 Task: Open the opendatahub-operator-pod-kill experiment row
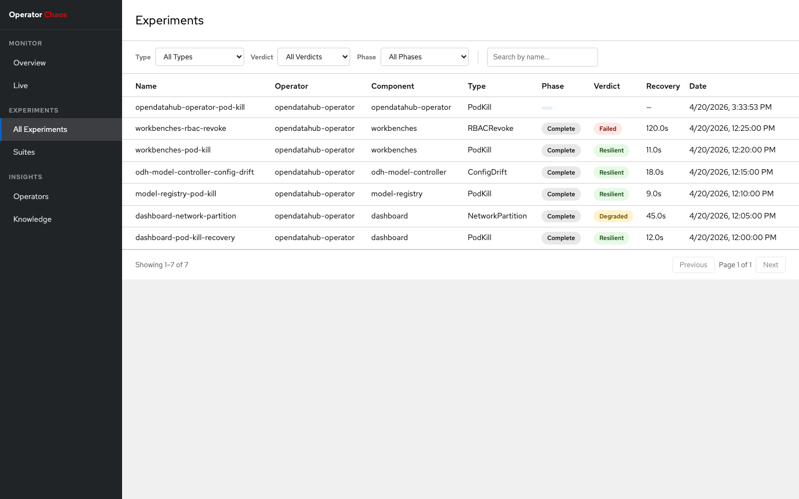(x=190, y=108)
